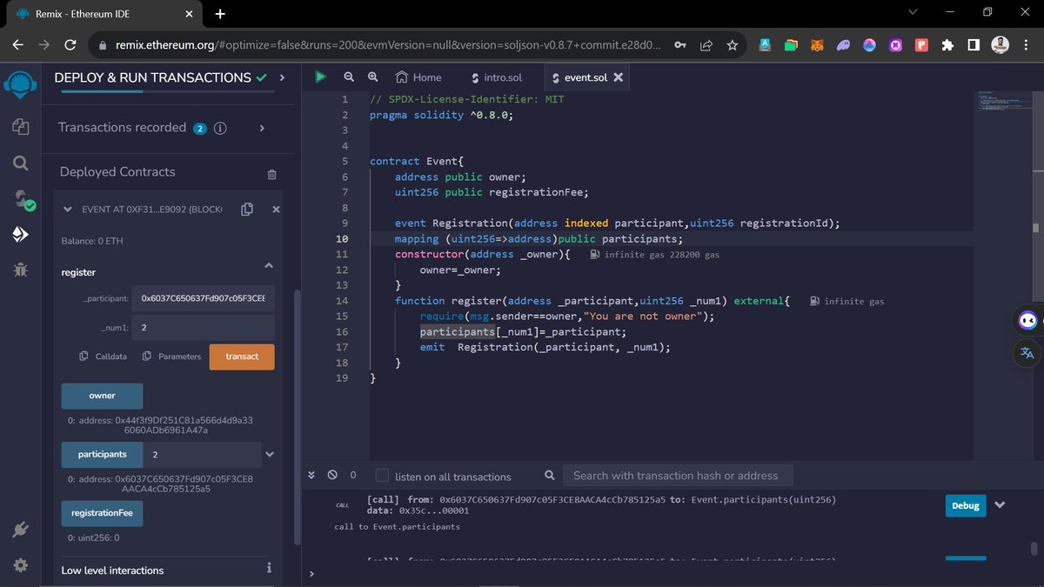
Task: Open the Chrome extensions puzzle icon
Action: (x=947, y=45)
